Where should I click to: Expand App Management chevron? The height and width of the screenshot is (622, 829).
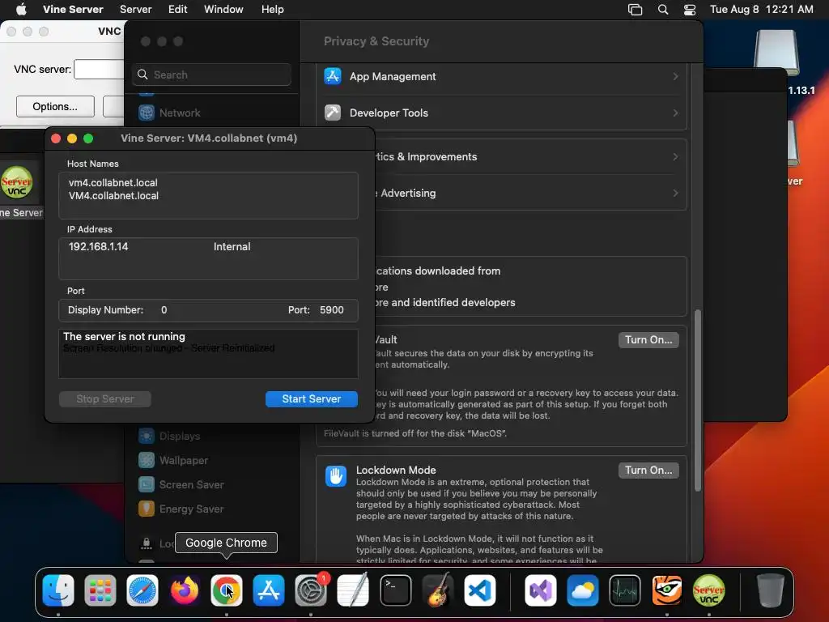coord(675,76)
